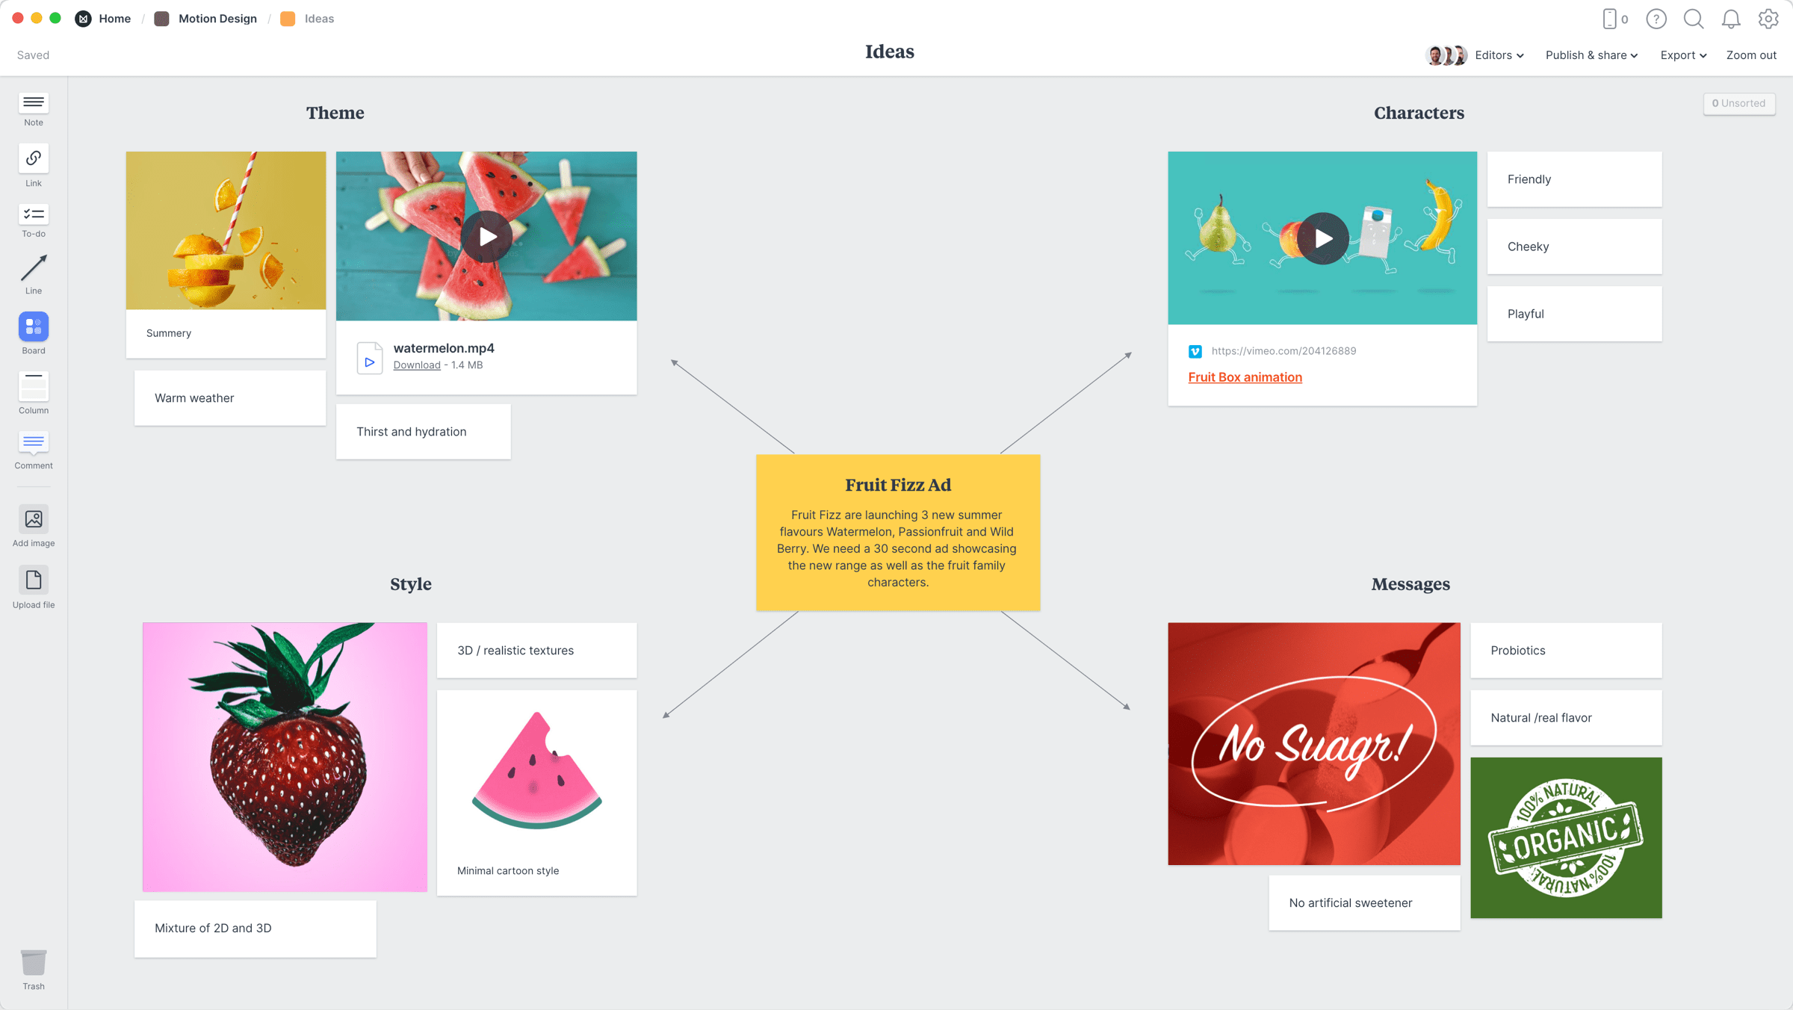
Task: Select the Note tool in sidebar
Action: [x=34, y=109]
